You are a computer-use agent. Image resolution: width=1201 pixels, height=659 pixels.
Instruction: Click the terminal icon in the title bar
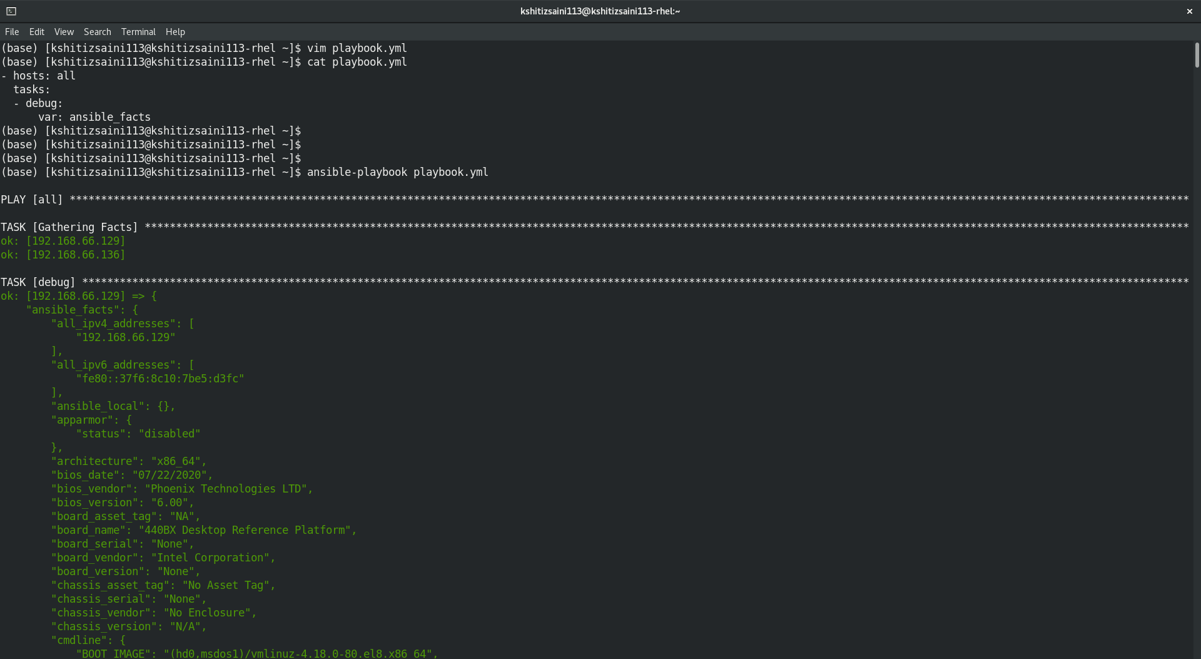[11, 11]
